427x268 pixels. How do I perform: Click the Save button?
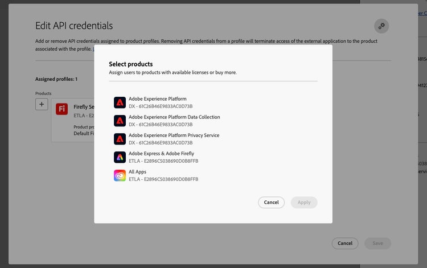(x=377, y=244)
